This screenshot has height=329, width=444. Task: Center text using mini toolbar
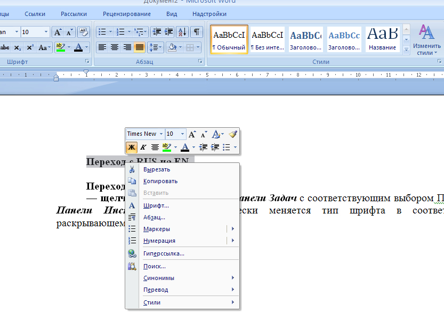tap(155, 147)
